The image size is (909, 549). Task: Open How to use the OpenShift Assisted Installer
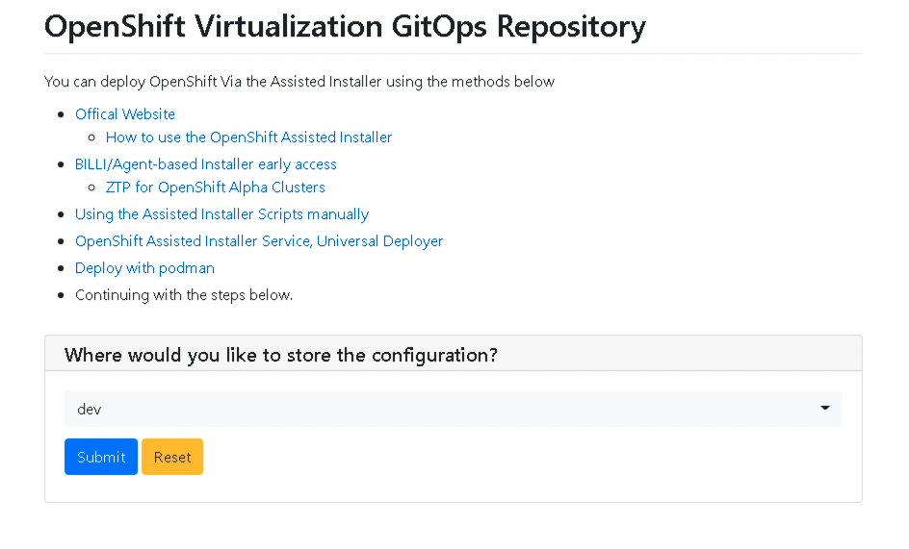(248, 137)
